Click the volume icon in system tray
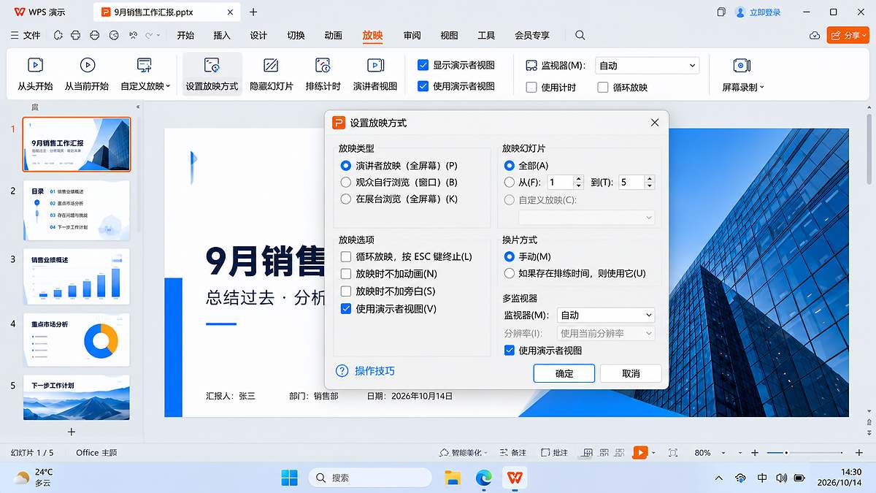Viewport: 876px width, 493px height. click(782, 478)
